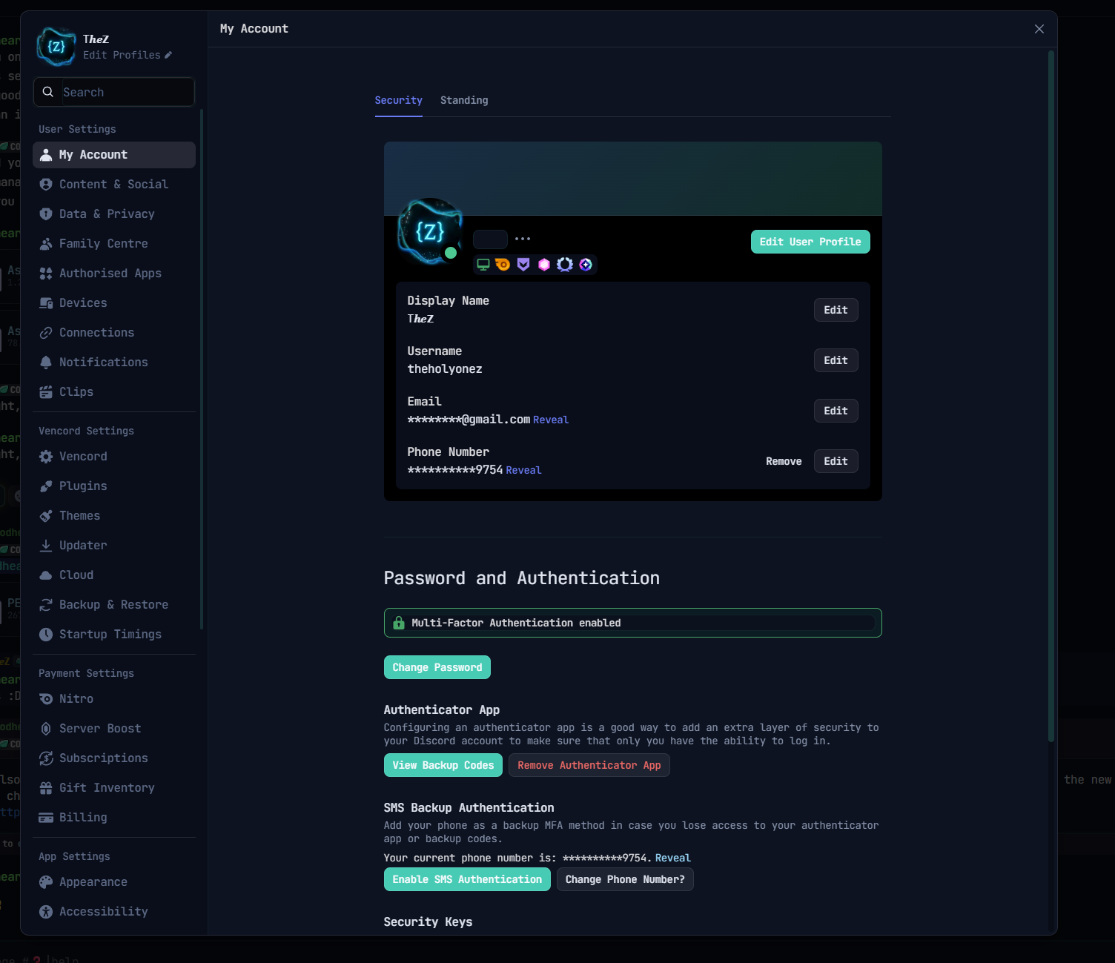Open Connections link icon
Image resolution: width=1115 pixels, height=963 pixels.
46,332
